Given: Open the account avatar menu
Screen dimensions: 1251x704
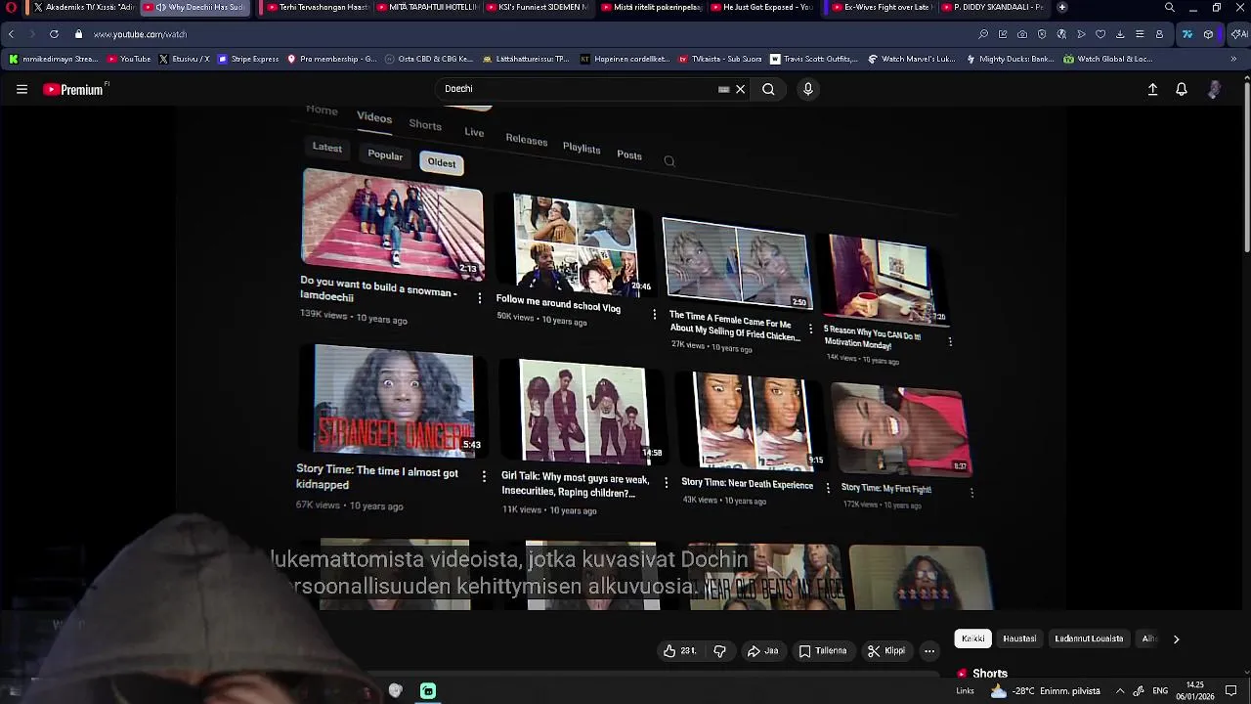Looking at the screenshot, I should pos(1214,89).
